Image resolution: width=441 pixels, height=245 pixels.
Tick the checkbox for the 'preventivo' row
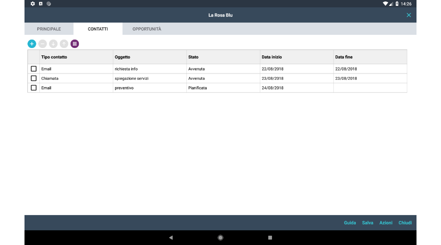point(34,88)
